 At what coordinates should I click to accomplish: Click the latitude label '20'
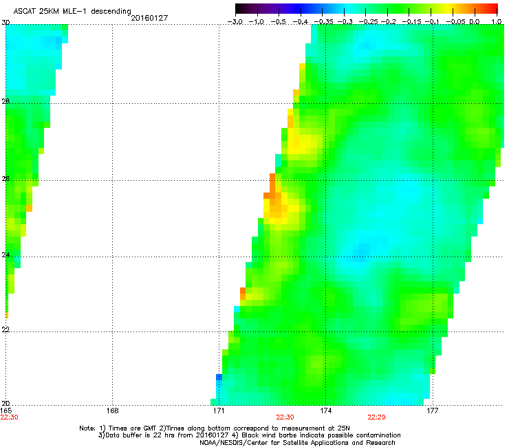click(x=6, y=404)
